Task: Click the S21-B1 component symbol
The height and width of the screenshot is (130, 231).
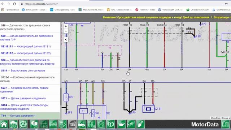Action: [148, 109]
